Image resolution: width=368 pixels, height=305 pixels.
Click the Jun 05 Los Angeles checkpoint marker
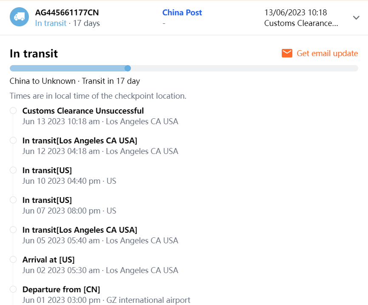click(x=13, y=230)
